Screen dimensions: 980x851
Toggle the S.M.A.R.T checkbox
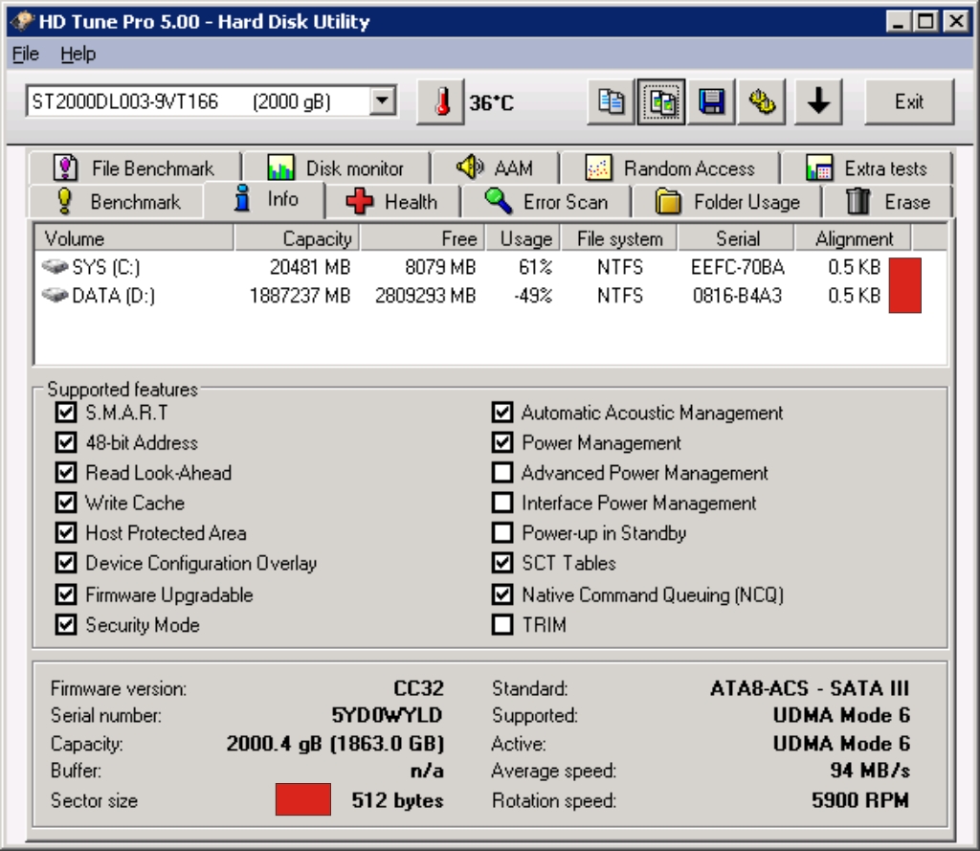tap(66, 412)
